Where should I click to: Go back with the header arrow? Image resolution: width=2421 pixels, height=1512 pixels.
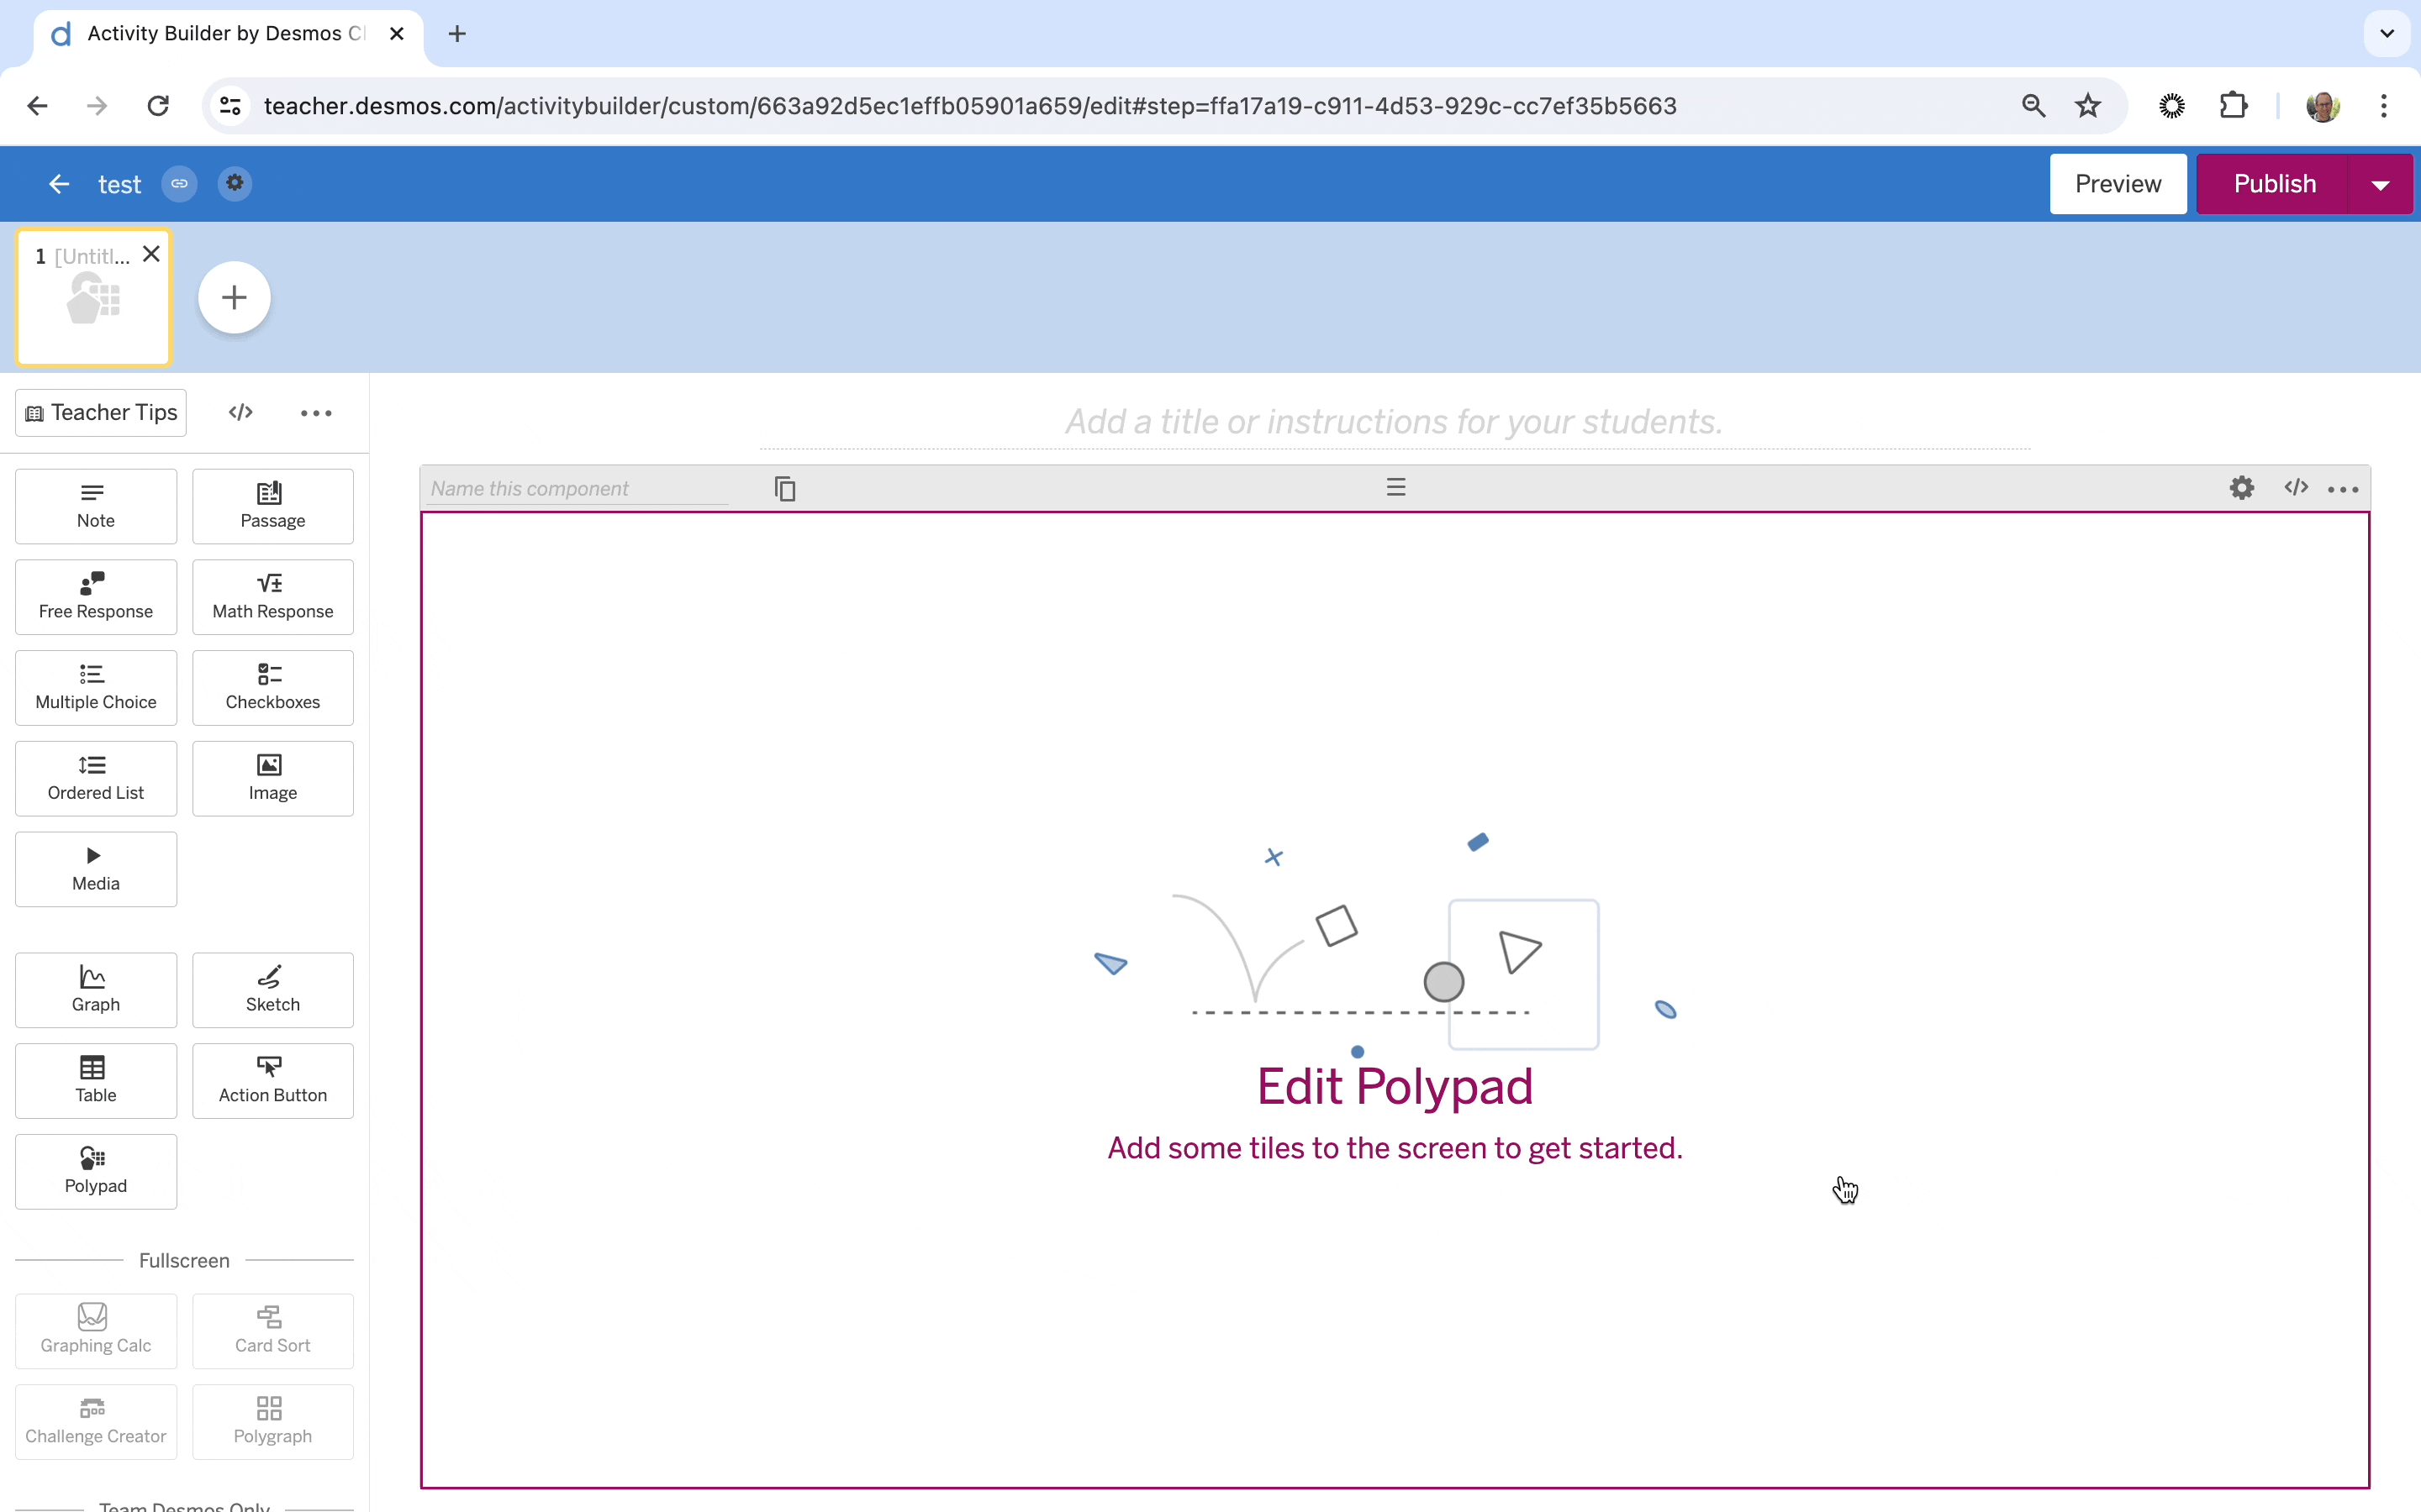59,184
